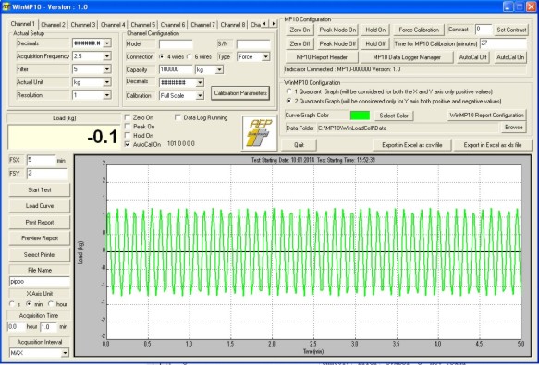Open the Acquisition Frequency dropdown

(x=107, y=56)
